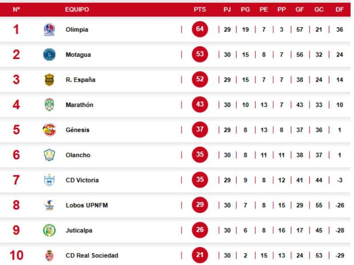
Task: Click the Lobos UPNFM team crest
Action: click(49, 205)
